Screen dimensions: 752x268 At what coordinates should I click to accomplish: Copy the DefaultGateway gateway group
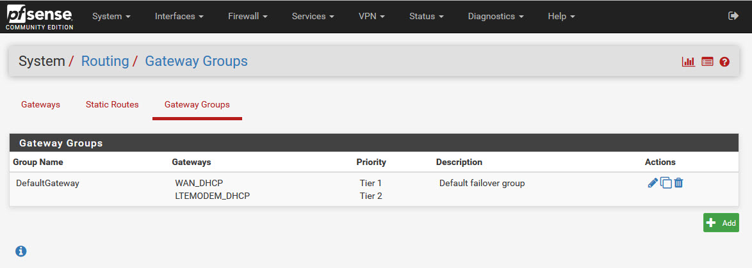tap(666, 183)
